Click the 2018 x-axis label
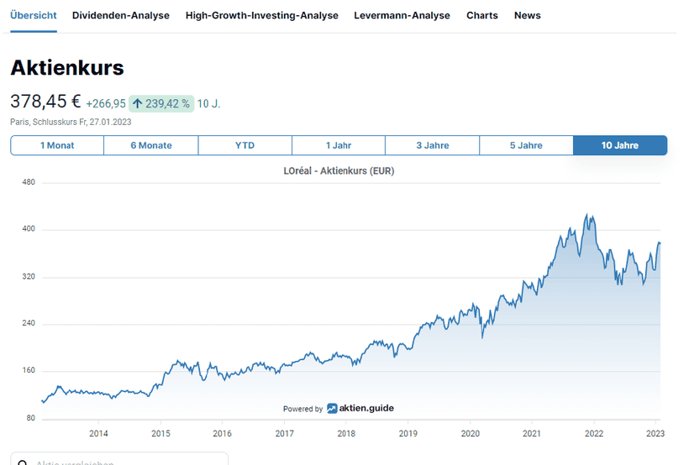This screenshot has height=465, width=689. [346, 433]
